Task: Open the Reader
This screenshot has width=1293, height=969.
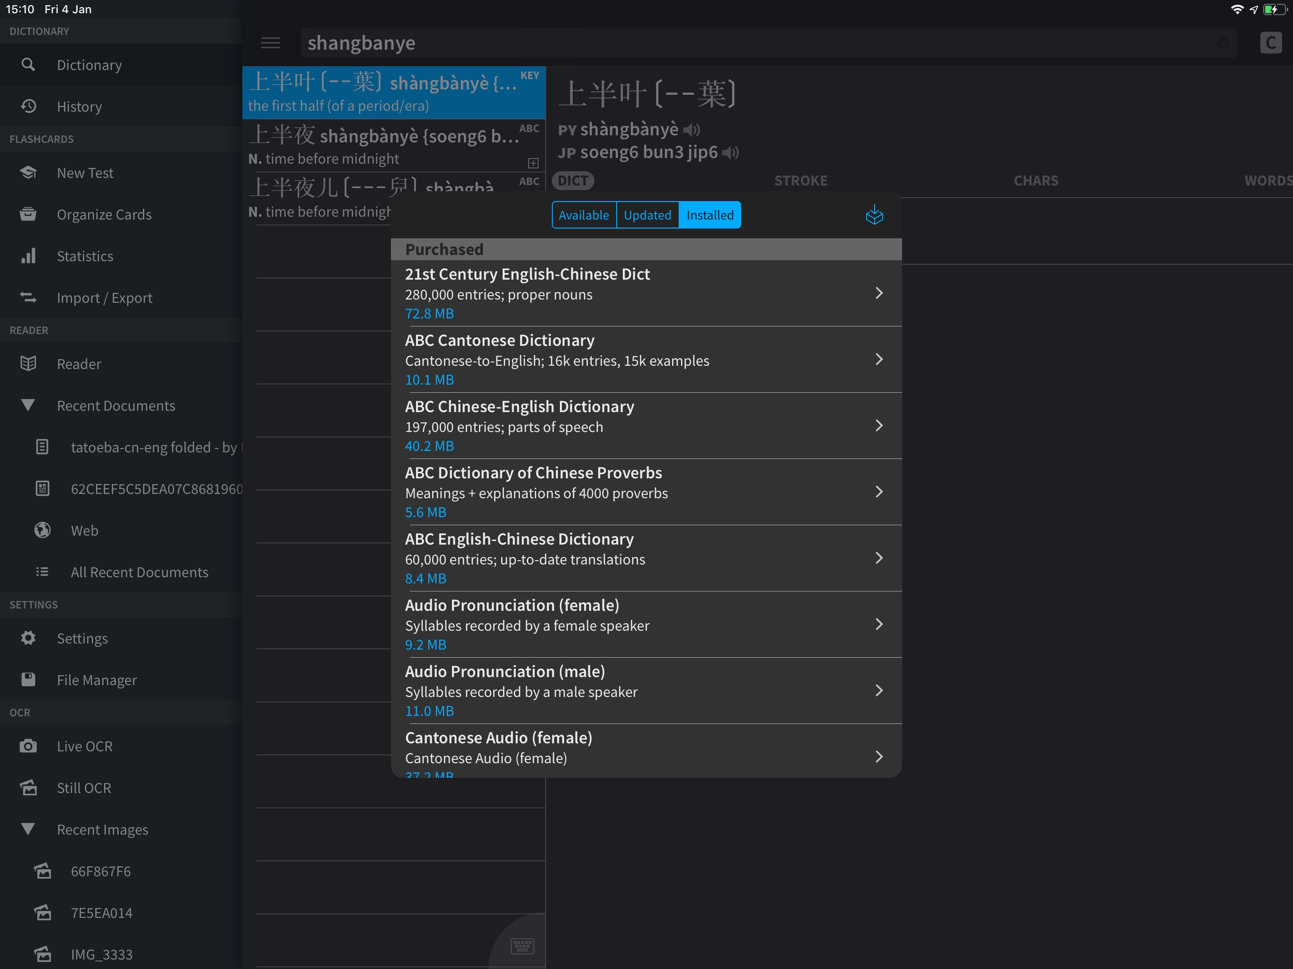Action: 121,363
